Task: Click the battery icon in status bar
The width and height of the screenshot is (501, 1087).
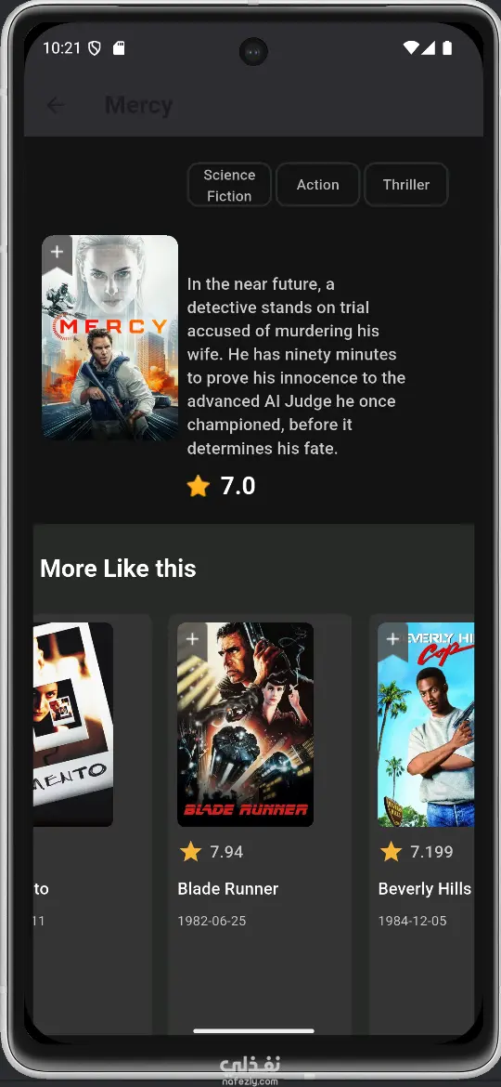Action: (x=447, y=47)
